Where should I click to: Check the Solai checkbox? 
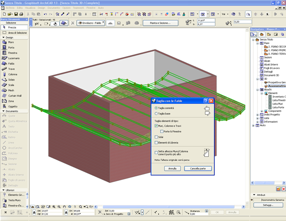tap(156, 137)
